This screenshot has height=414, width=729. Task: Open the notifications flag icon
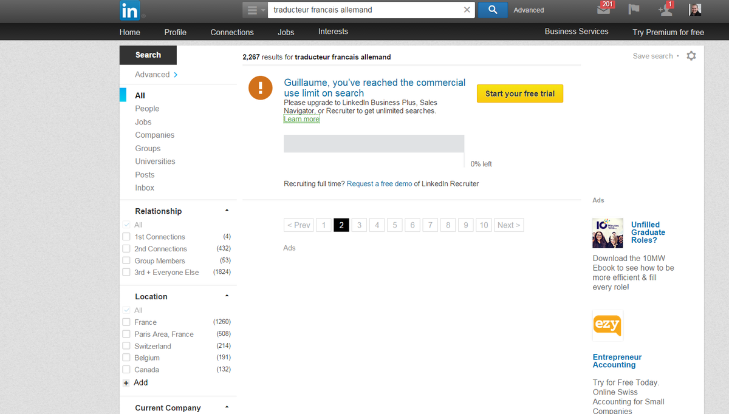pyautogui.click(x=634, y=10)
